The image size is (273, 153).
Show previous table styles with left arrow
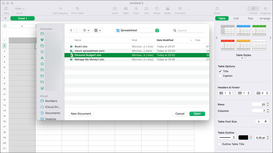[217, 38]
